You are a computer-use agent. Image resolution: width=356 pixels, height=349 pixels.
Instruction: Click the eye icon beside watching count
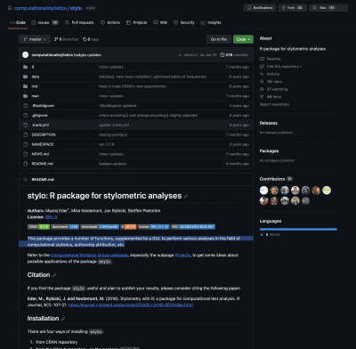click(262, 89)
